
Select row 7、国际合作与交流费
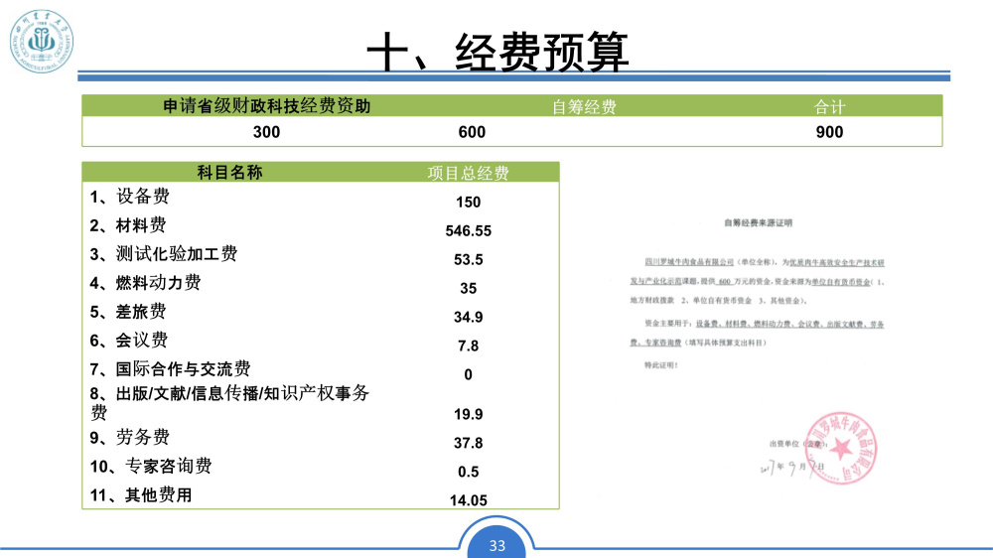pos(171,368)
